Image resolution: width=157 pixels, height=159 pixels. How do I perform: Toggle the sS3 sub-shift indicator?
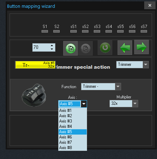tap(97, 31)
